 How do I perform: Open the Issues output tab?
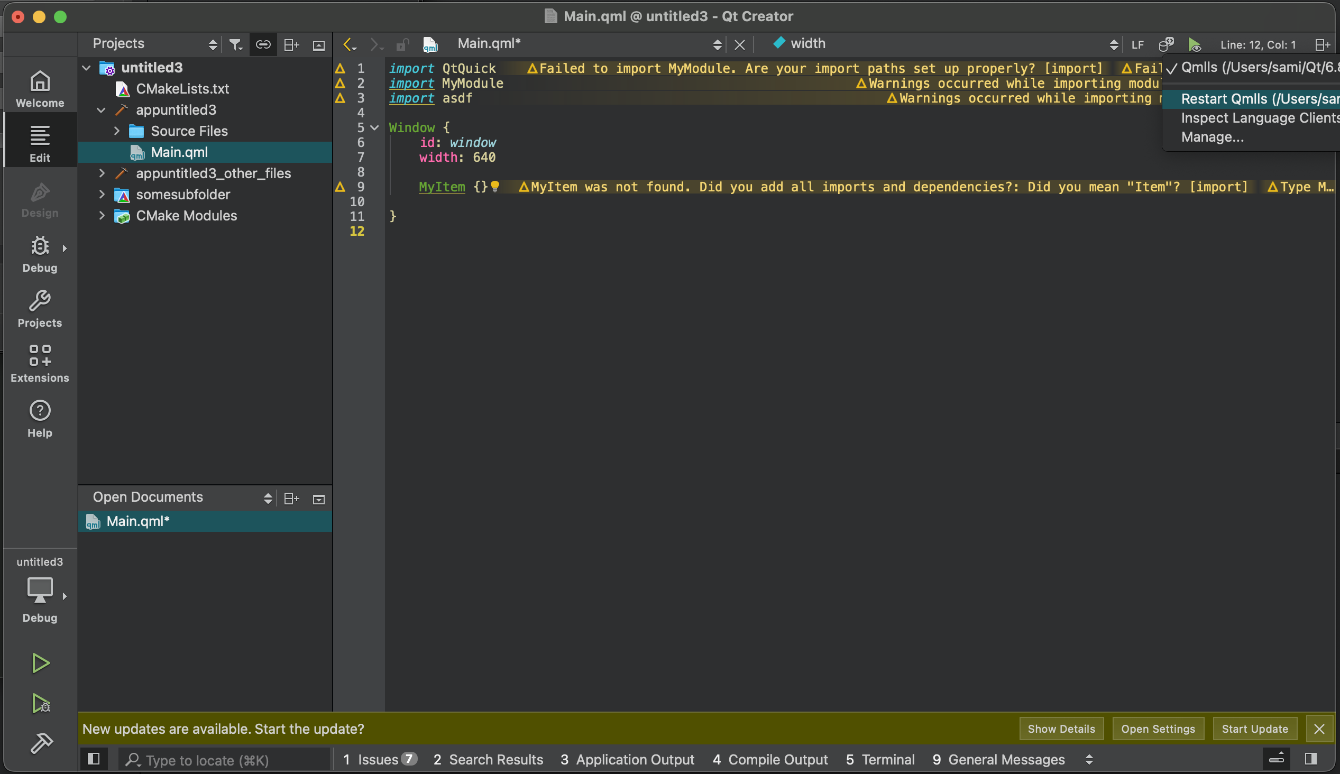coord(378,759)
